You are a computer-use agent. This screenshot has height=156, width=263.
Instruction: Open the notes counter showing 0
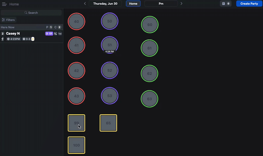point(226,4)
